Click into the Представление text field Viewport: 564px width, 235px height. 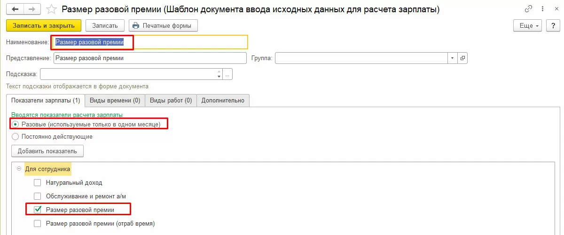[149, 58]
